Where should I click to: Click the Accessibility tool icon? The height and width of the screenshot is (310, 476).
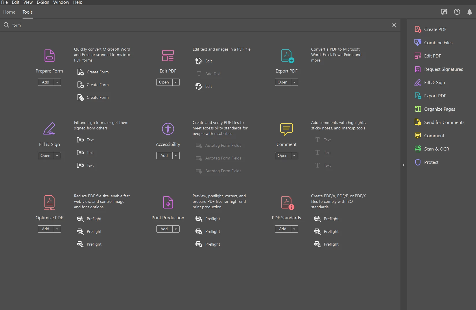tap(168, 129)
